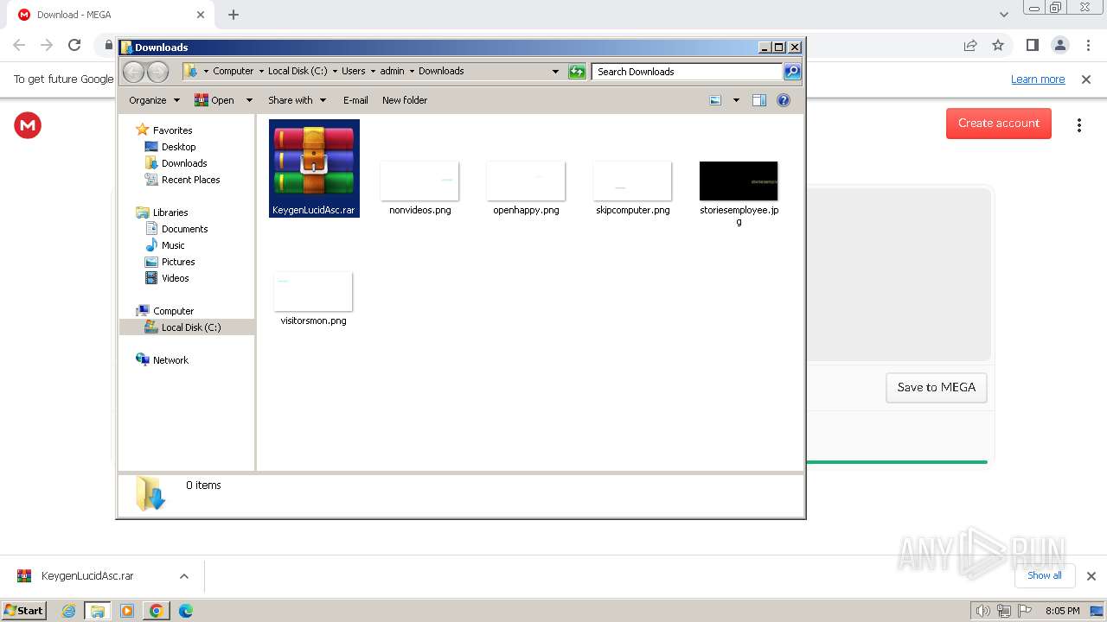
Task: Open the Chrome profile avatar
Action: (x=1059, y=45)
